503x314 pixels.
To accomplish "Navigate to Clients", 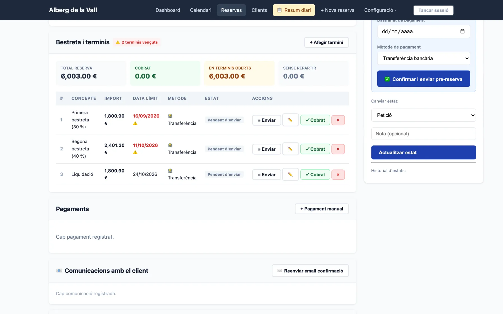I will pyautogui.click(x=259, y=10).
